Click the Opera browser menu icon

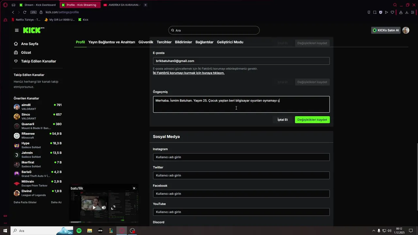(x=5, y=5)
